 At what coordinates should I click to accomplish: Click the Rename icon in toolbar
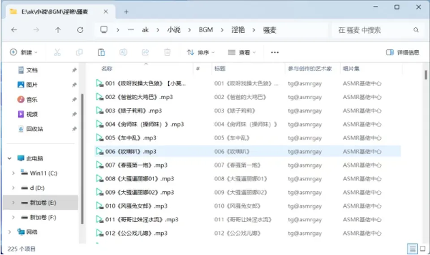(123, 52)
